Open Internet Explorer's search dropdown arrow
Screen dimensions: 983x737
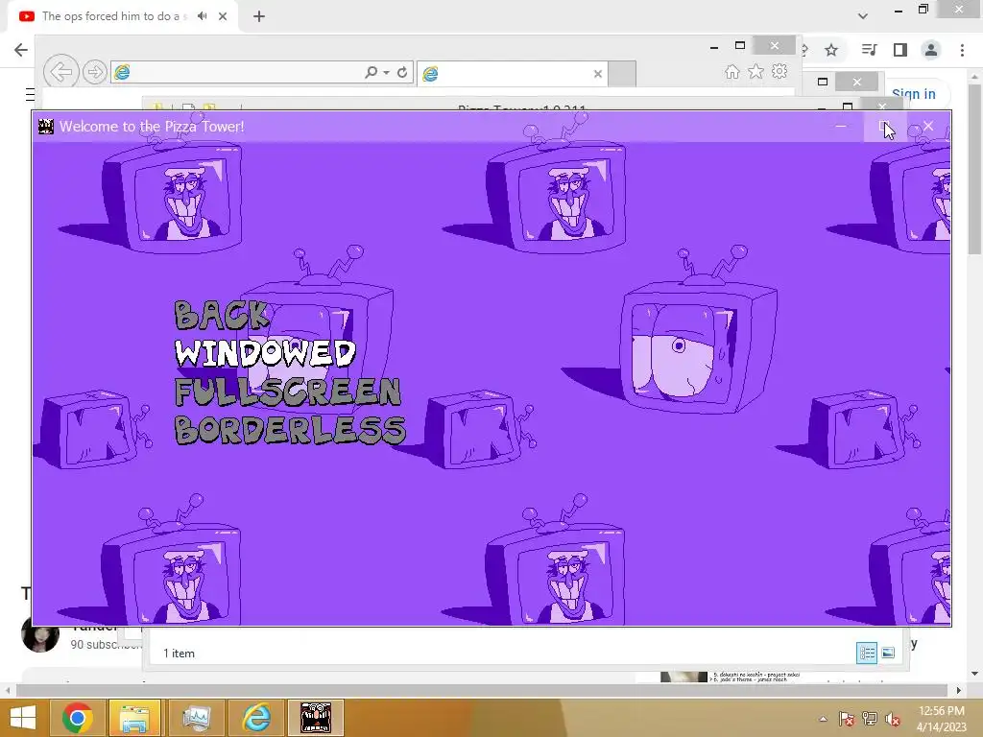386,73
